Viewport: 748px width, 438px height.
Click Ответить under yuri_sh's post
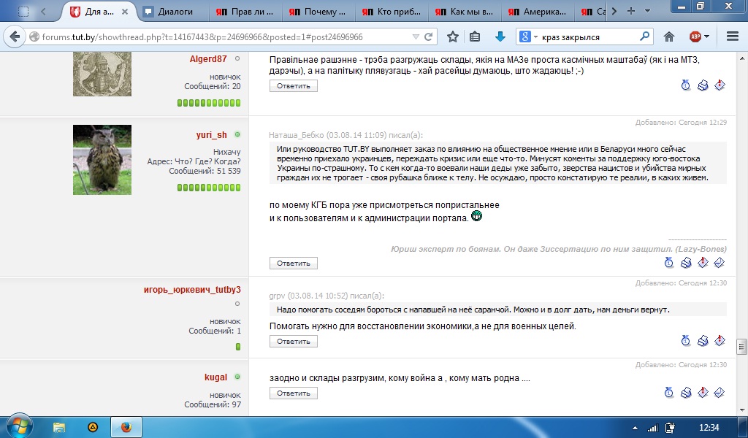(294, 263)
